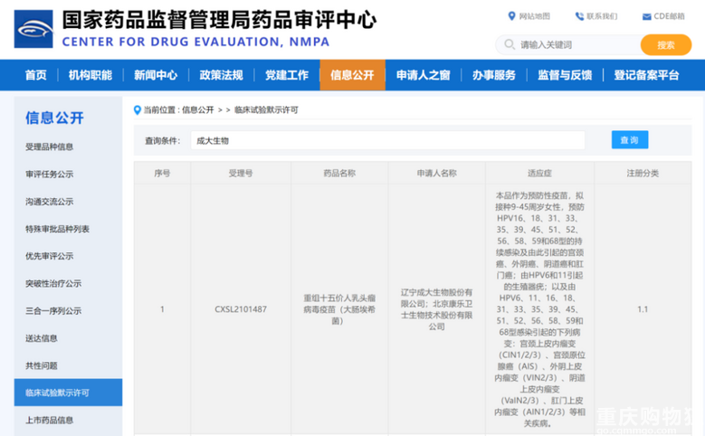Click the magnifier icon in search box

coord(509,45)
